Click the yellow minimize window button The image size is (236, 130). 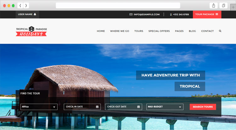[x=9, y=6]
